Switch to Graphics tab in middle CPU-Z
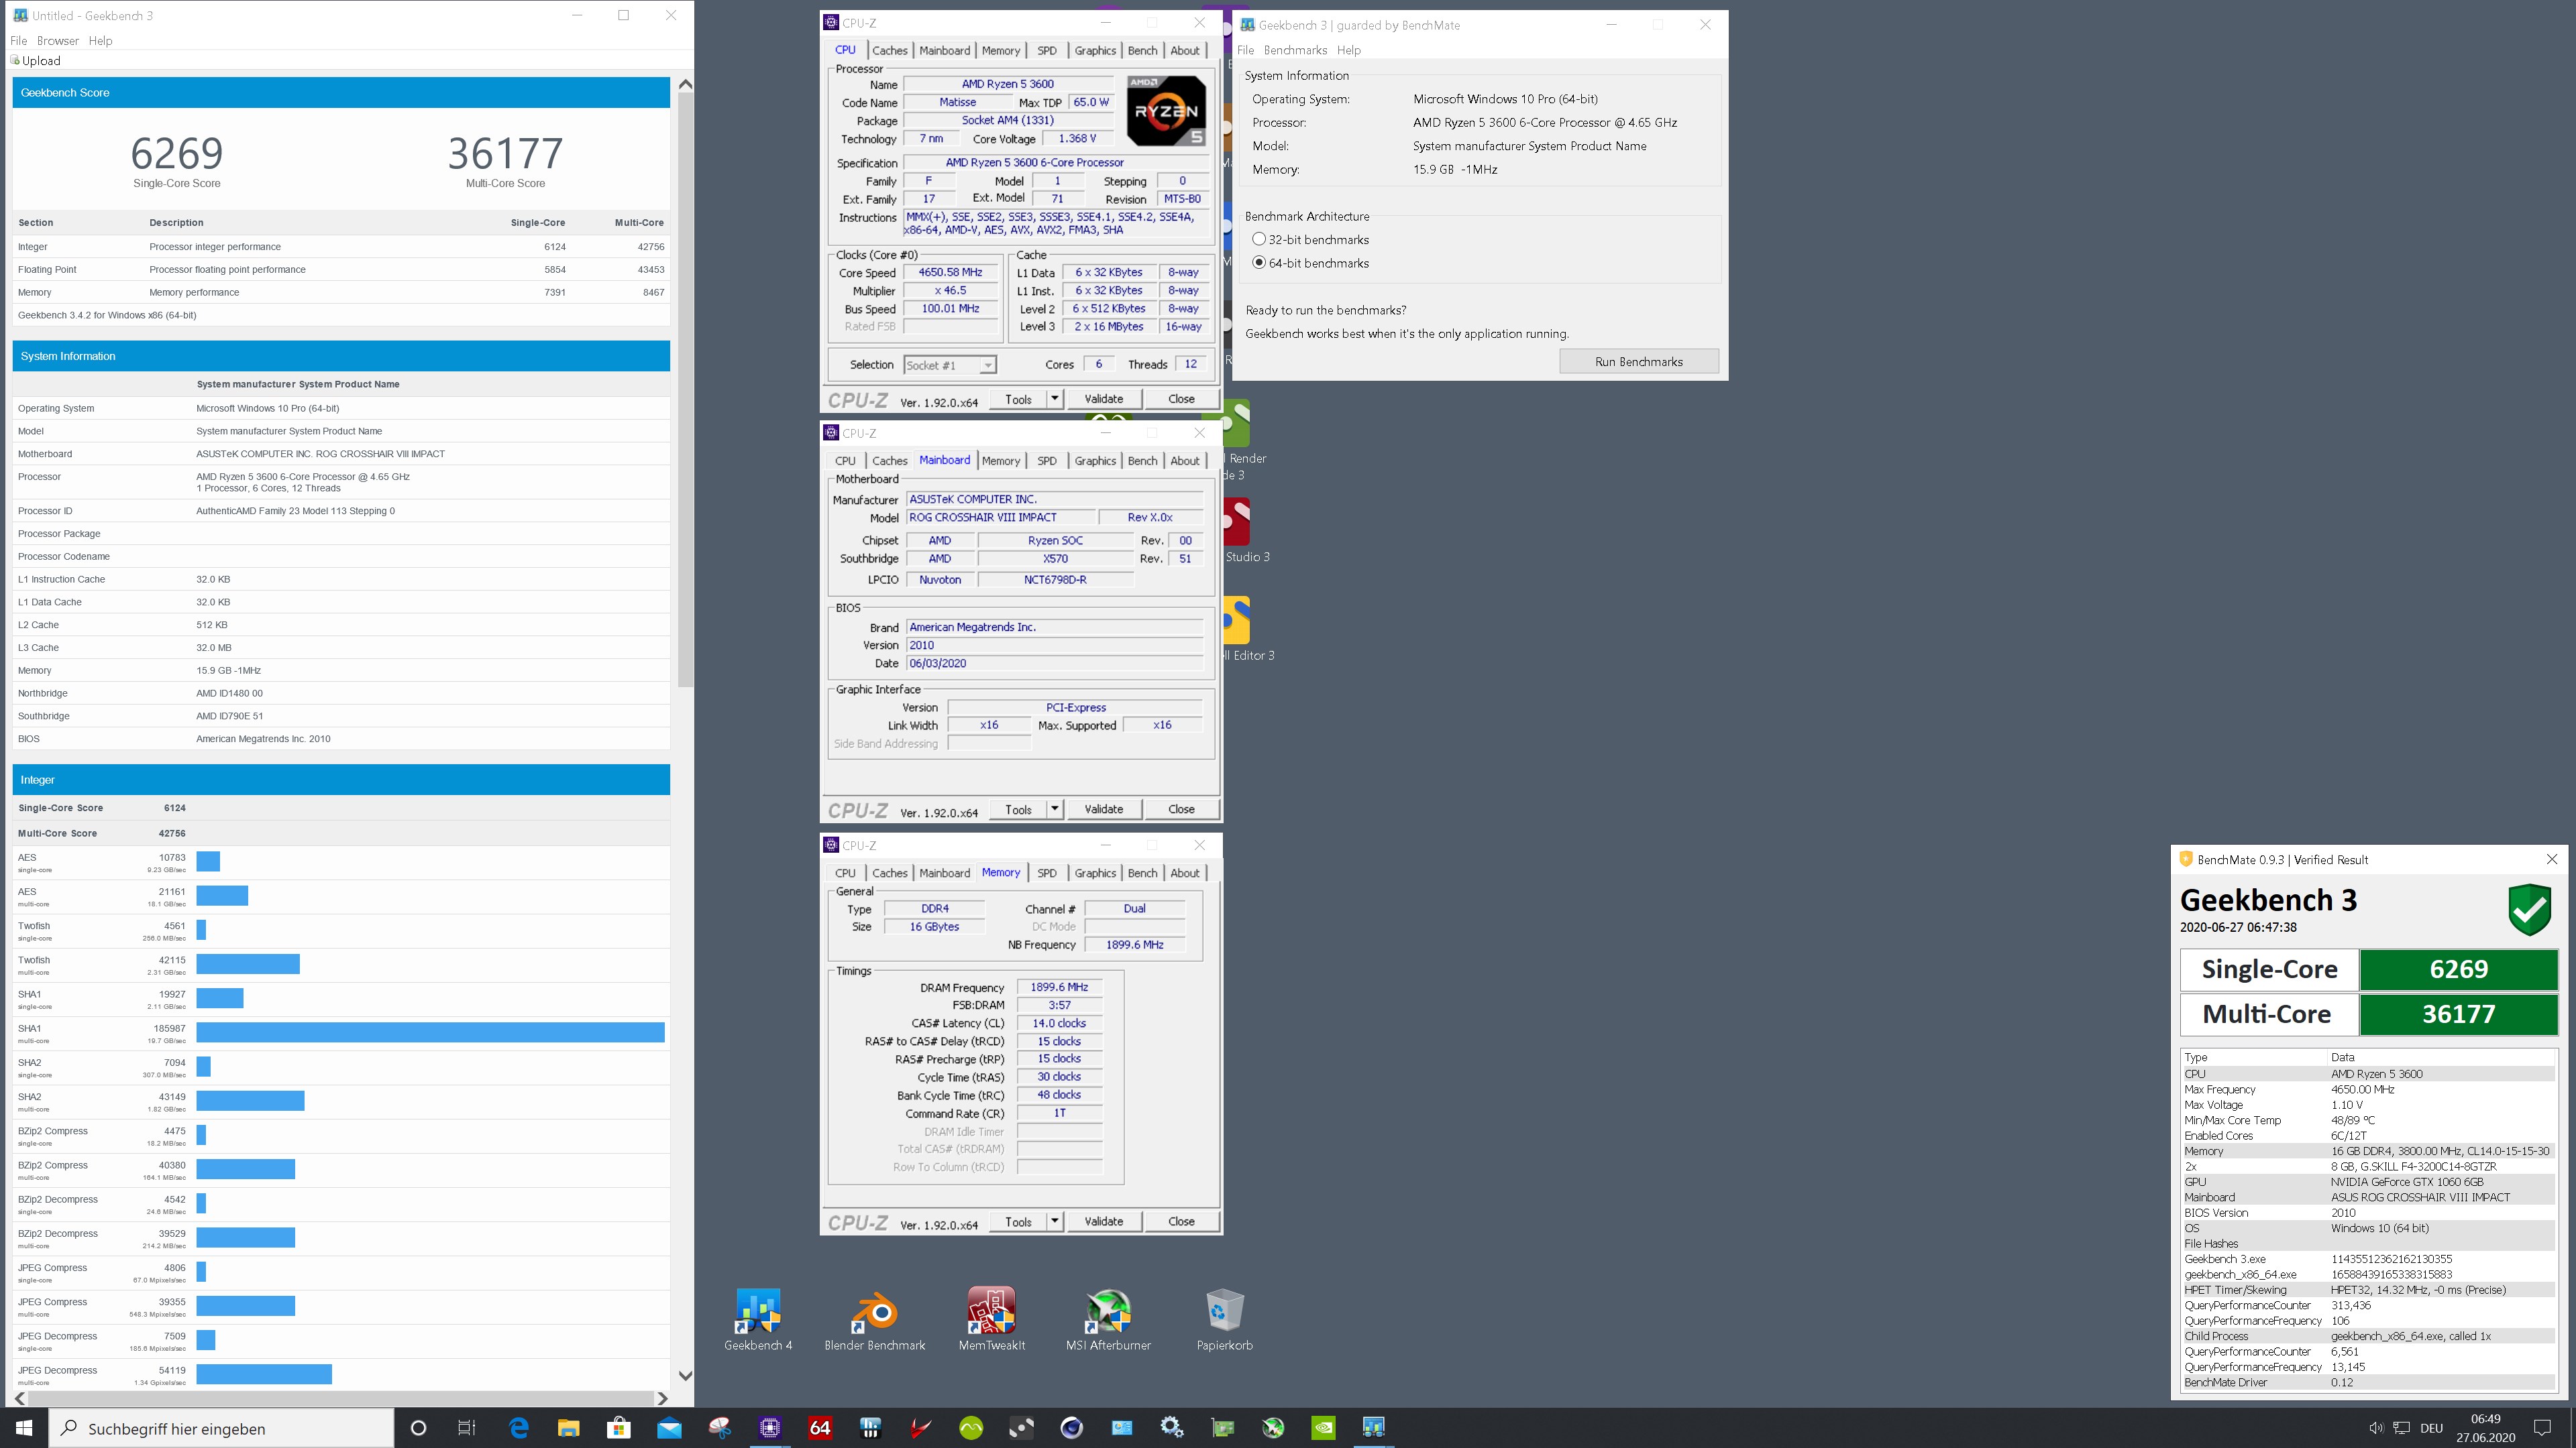The image size is (2576, 1448). point(1095,461)
